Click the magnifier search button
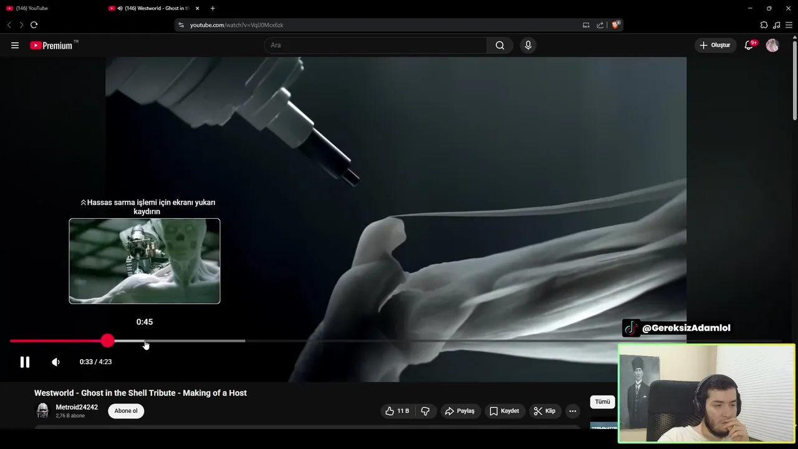Image resolution: width=798 pixels, height=449 pixels. click(500, 45)
